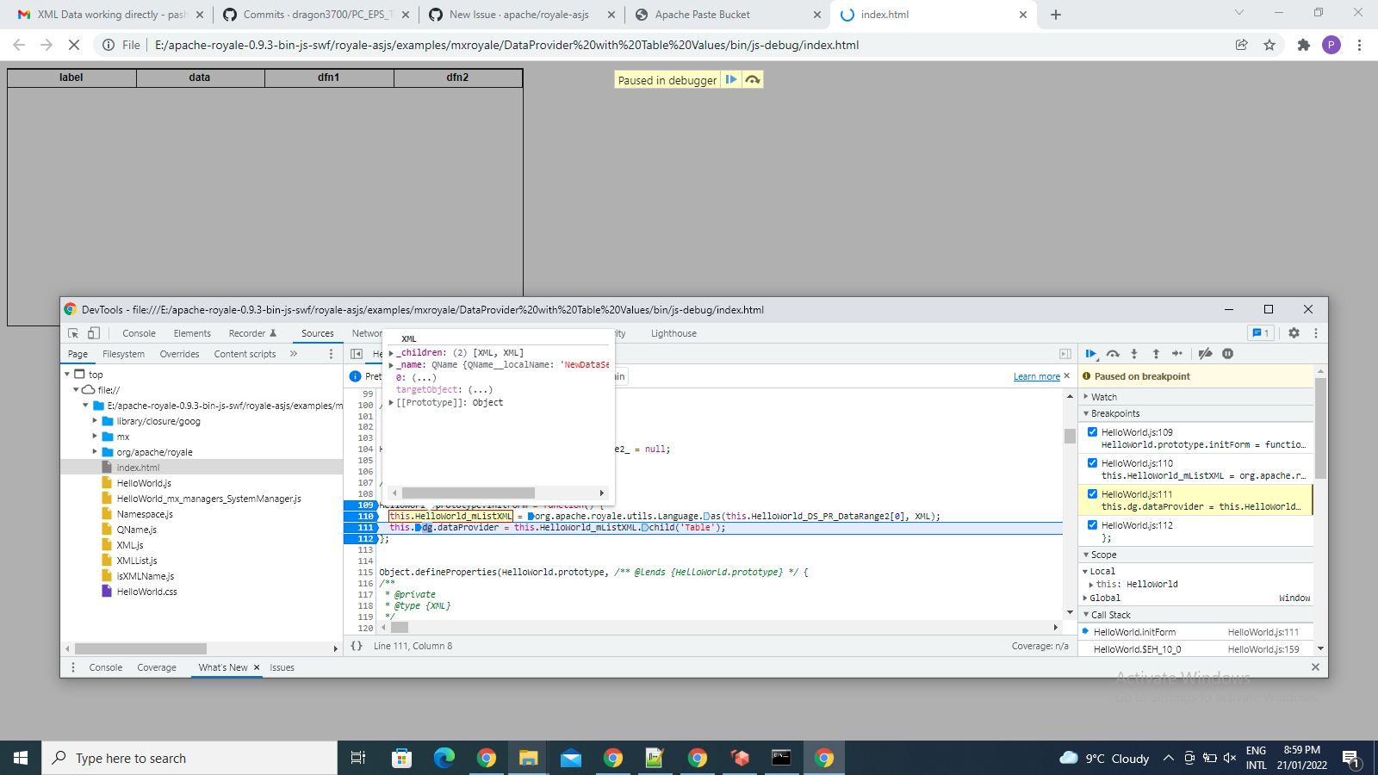The width and height of the screenshot is (1378, 775).
Task: Open XMLList.js in the file tree
Action: click(x=137, y=561)
